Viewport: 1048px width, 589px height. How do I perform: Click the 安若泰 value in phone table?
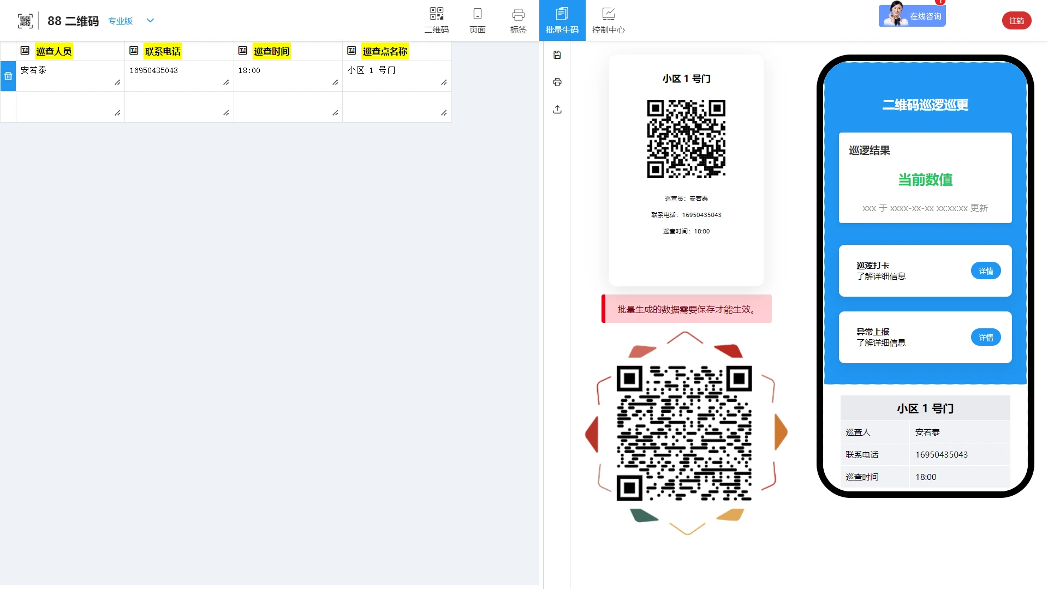pos(927,432)
